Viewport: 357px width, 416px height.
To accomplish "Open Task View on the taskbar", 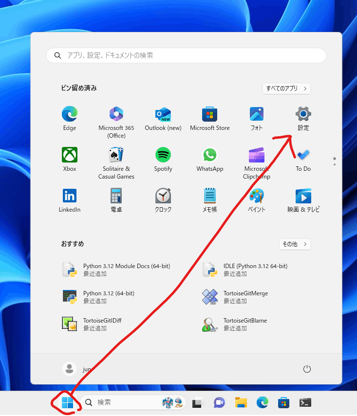I will [198, 402].
